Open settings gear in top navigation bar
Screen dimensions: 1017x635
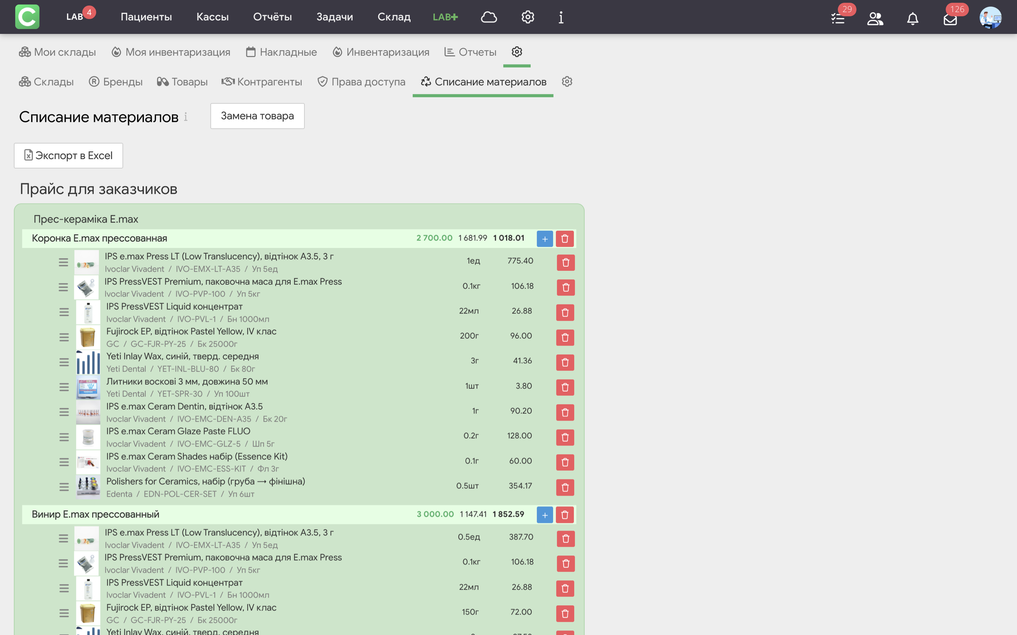[528, 17]
